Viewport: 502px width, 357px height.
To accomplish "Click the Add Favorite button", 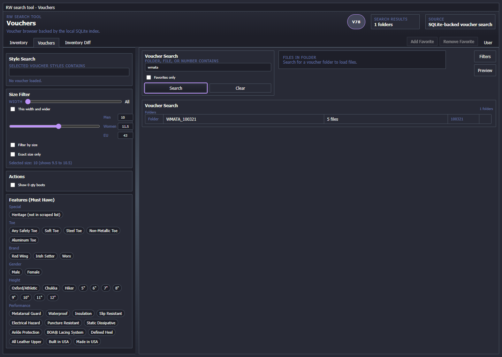I will pyautogui.click(x=422, y=42).
